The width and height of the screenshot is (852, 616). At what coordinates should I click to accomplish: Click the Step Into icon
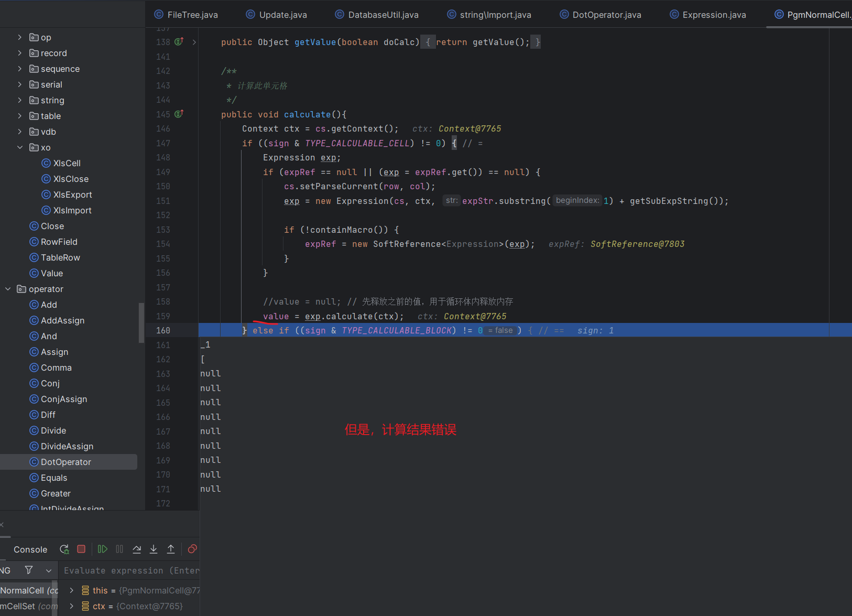tap(154, 549)
